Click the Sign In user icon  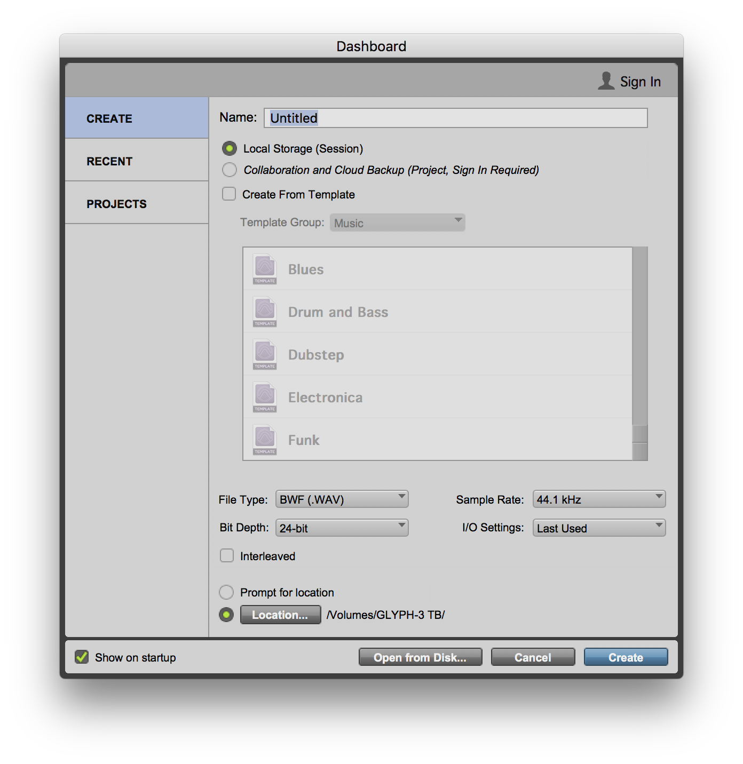[x=606, y=81]
